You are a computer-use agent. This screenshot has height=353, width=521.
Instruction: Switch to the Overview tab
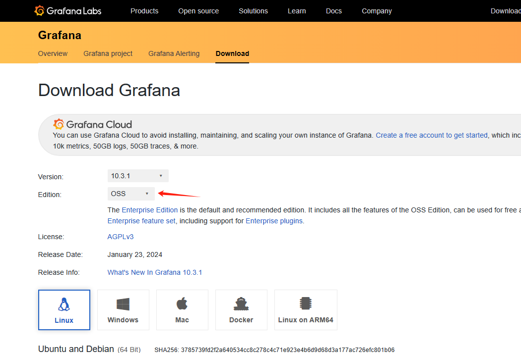(x=53, y=53)
